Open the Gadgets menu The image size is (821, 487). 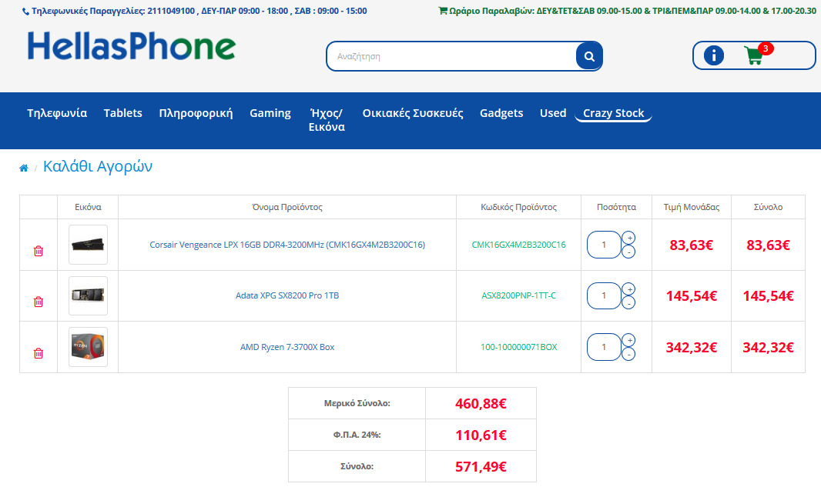pos(501,113)
